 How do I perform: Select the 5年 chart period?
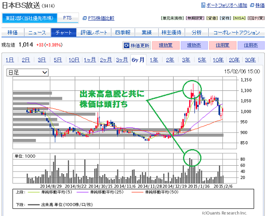202,60
